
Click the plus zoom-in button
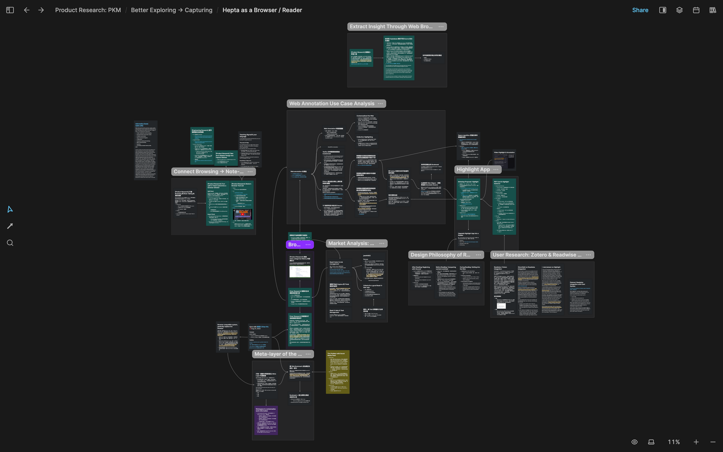[x=696, y=442]
